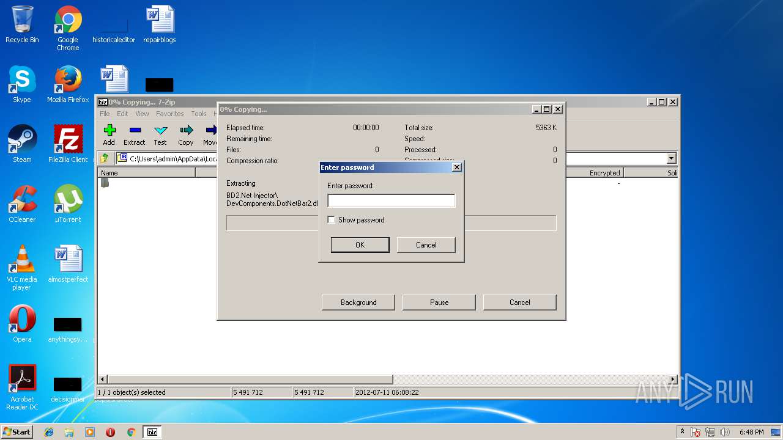Open the File menu in 7-Zip

105,114
